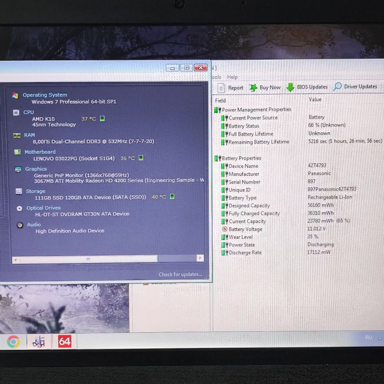Click value 42T4793 in Value column
The height and width of the screenshot is (384, 384).
pos(317,165)
